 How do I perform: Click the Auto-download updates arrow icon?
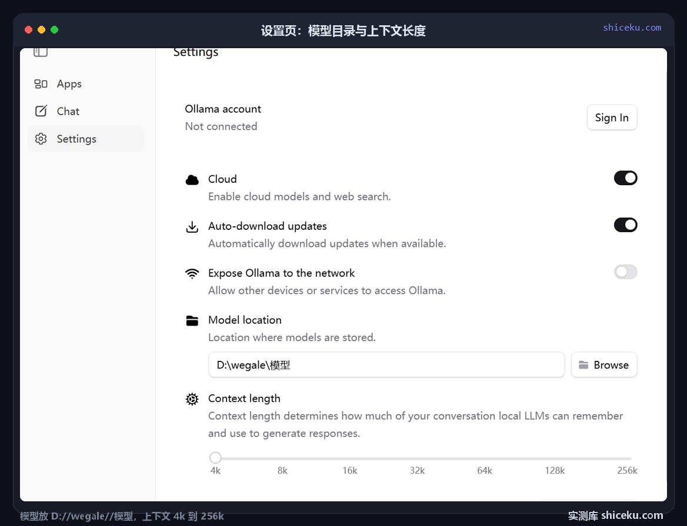click(192, 227)
